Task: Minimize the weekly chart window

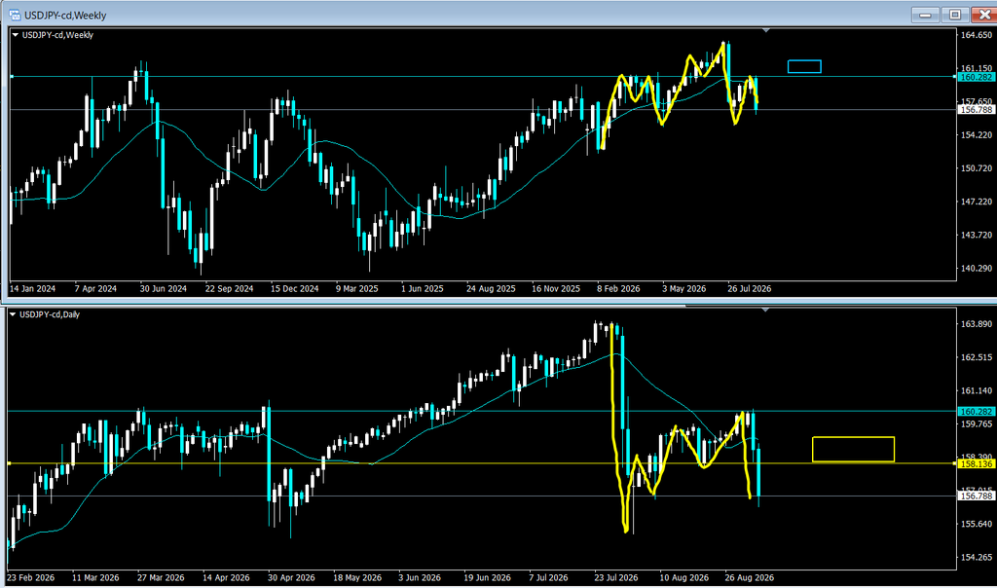Action: pos(926,14)
